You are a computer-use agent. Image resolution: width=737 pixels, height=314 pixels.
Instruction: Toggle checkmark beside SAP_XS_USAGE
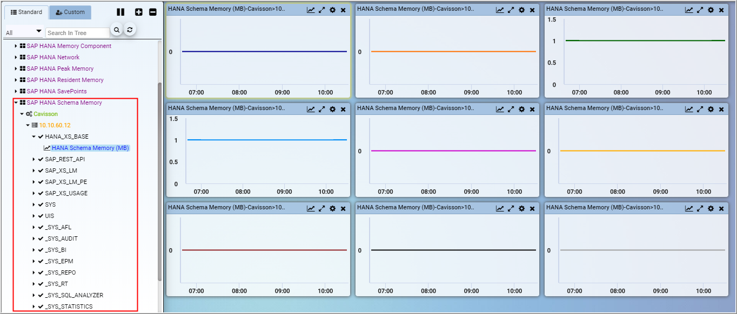(41, 193)
